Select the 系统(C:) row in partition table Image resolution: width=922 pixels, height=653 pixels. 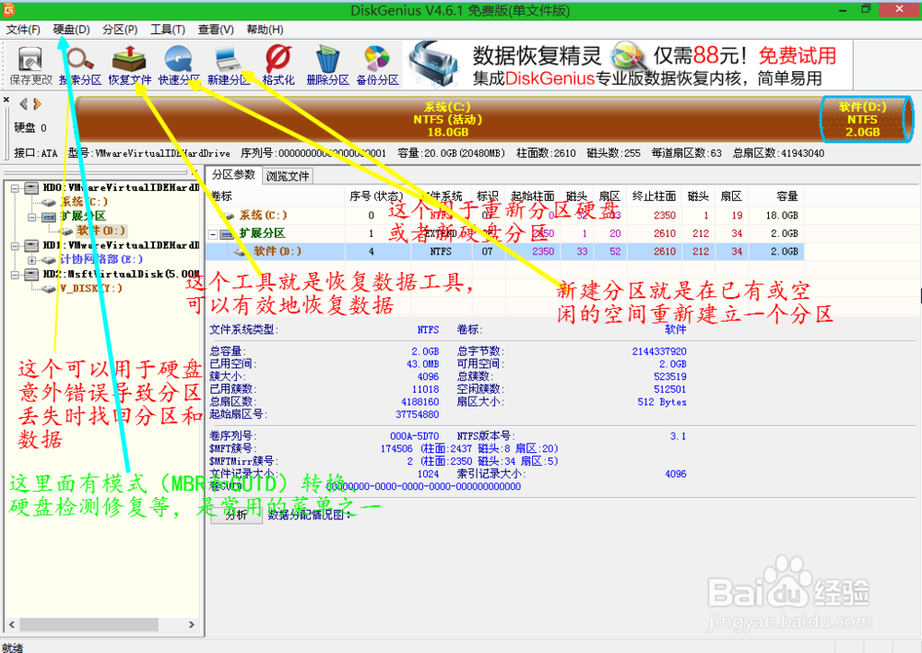pyautogui.click(x=504, y=215)
